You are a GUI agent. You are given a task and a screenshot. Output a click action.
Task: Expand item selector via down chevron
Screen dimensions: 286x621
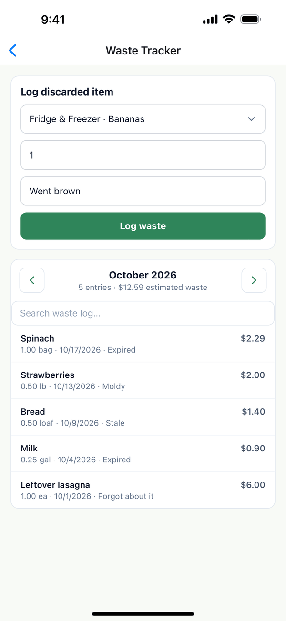tap(252, 119)
